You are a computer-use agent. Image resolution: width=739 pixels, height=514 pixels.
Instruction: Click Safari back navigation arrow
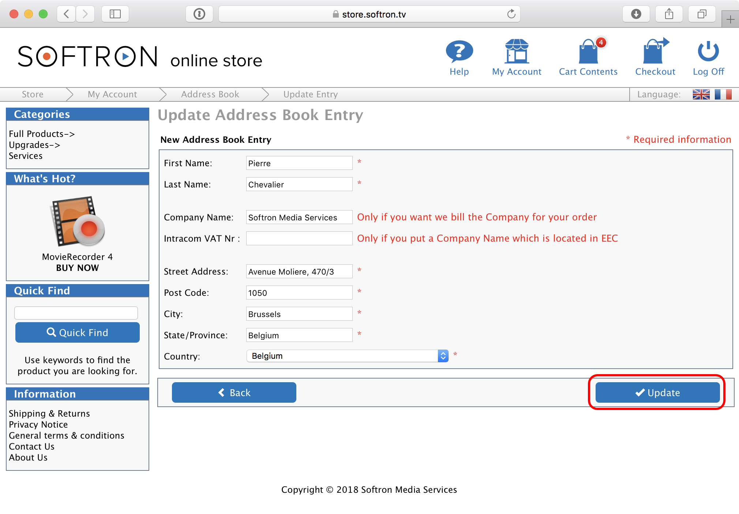click(x=67, y=14)
